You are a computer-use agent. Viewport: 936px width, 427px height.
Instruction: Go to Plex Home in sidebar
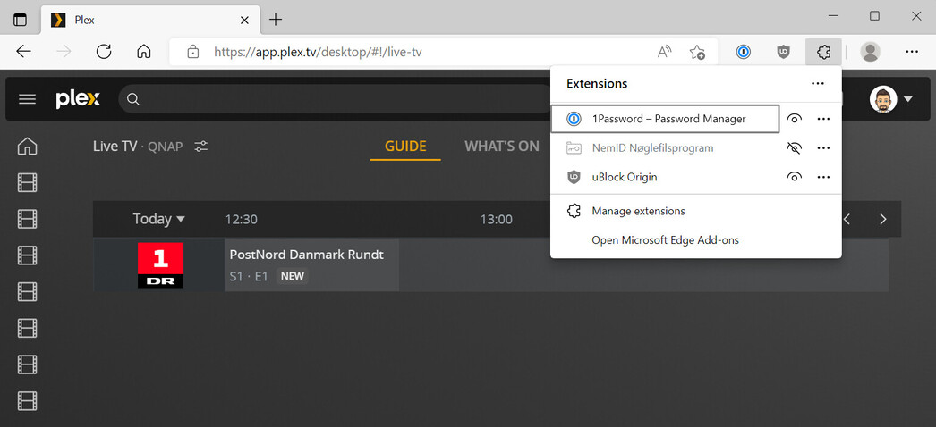28,147
